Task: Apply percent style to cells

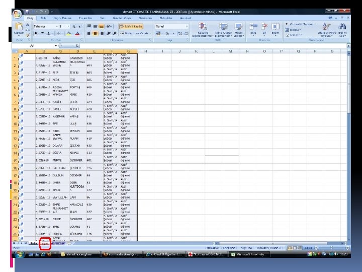Action: tap(167, 34)
